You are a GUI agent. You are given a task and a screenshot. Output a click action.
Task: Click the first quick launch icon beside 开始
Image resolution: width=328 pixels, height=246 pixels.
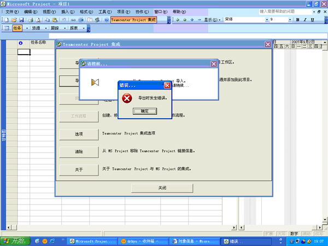click(37, 241)
